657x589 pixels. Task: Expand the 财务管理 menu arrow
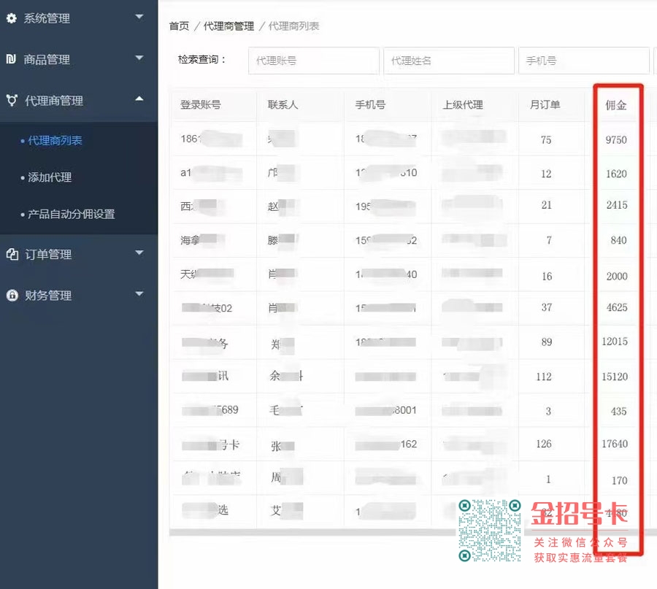coord(139,293)
